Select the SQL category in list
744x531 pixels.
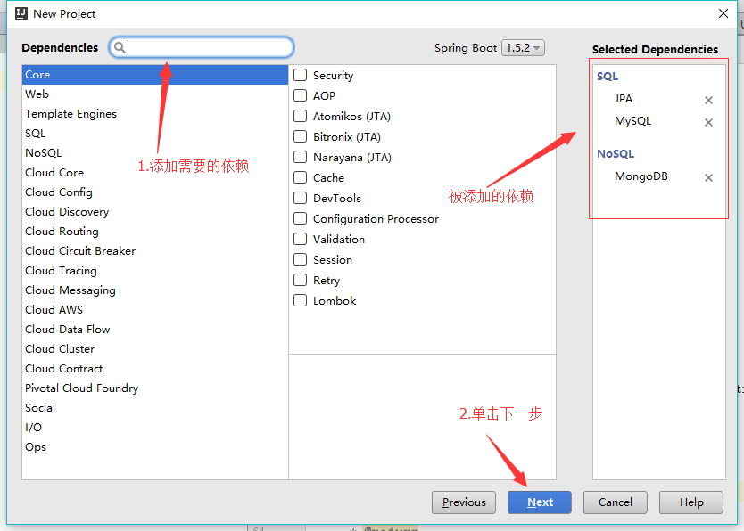tap(155, 133)
